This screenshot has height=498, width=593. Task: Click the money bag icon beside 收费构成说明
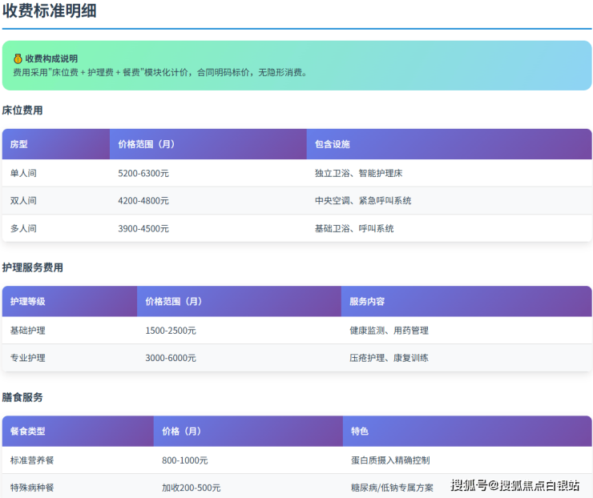pos(18,58)
